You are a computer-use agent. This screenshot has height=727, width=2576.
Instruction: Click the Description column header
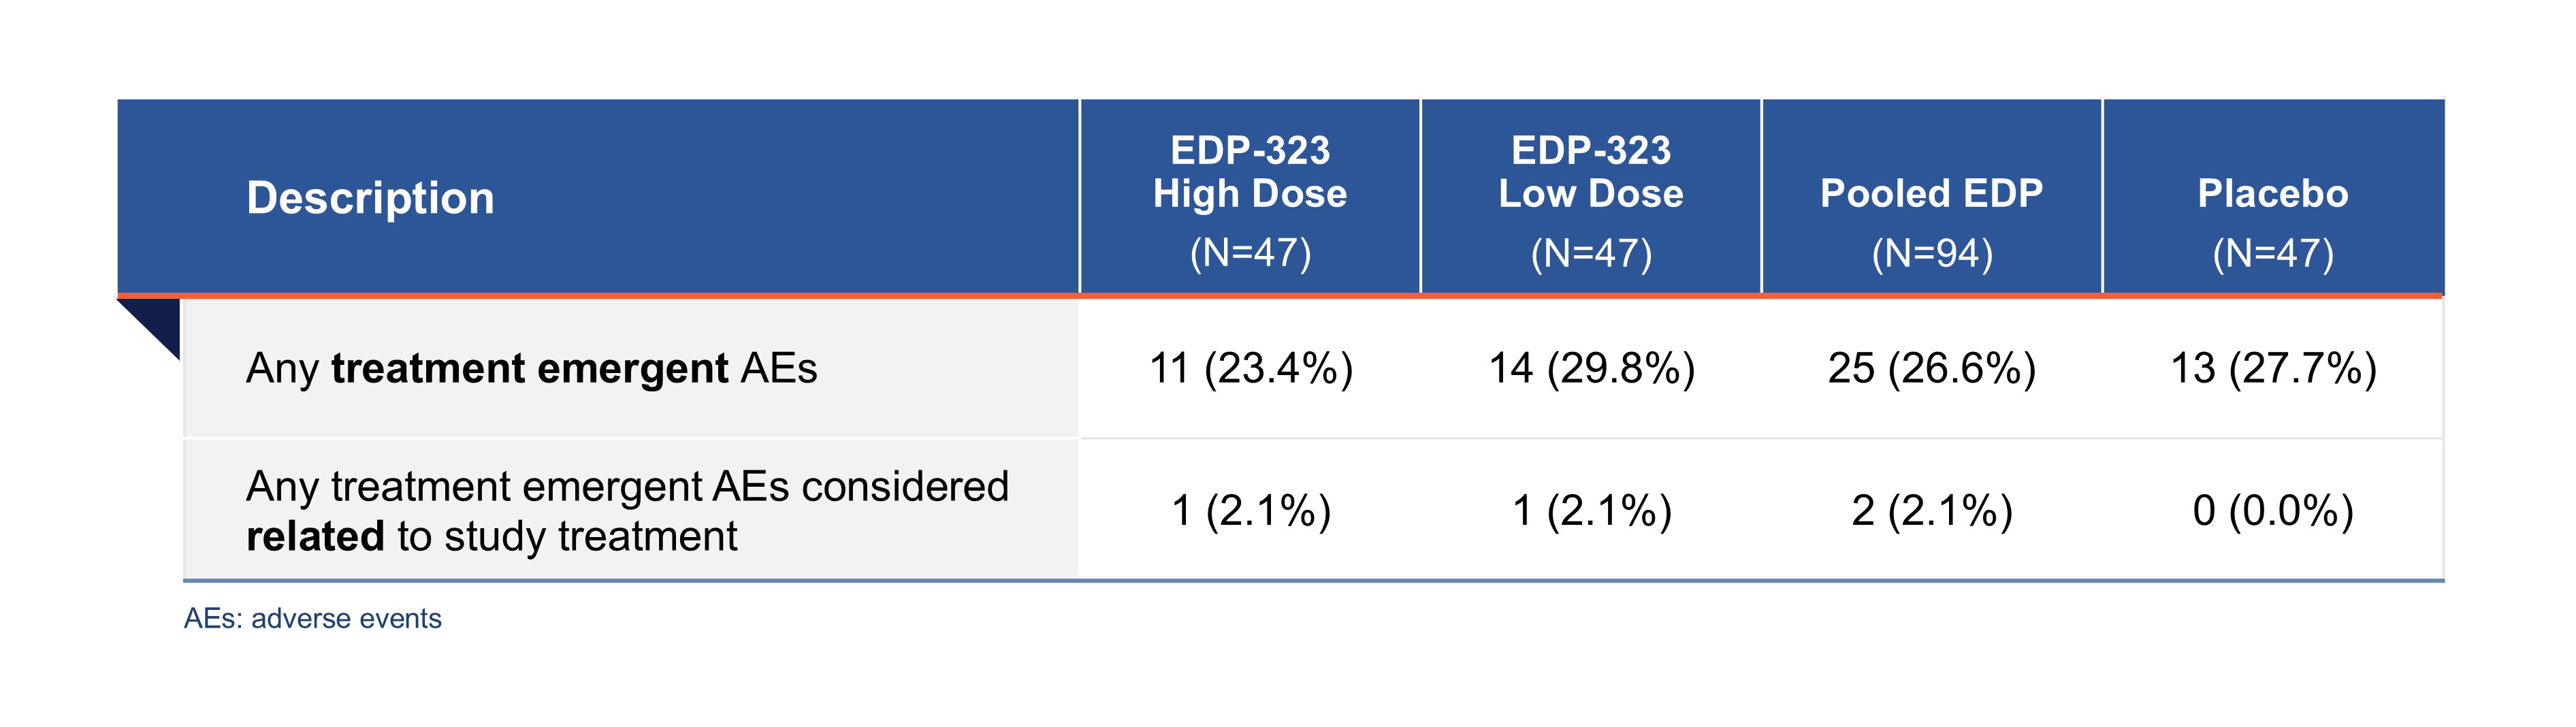pos(370,198)
